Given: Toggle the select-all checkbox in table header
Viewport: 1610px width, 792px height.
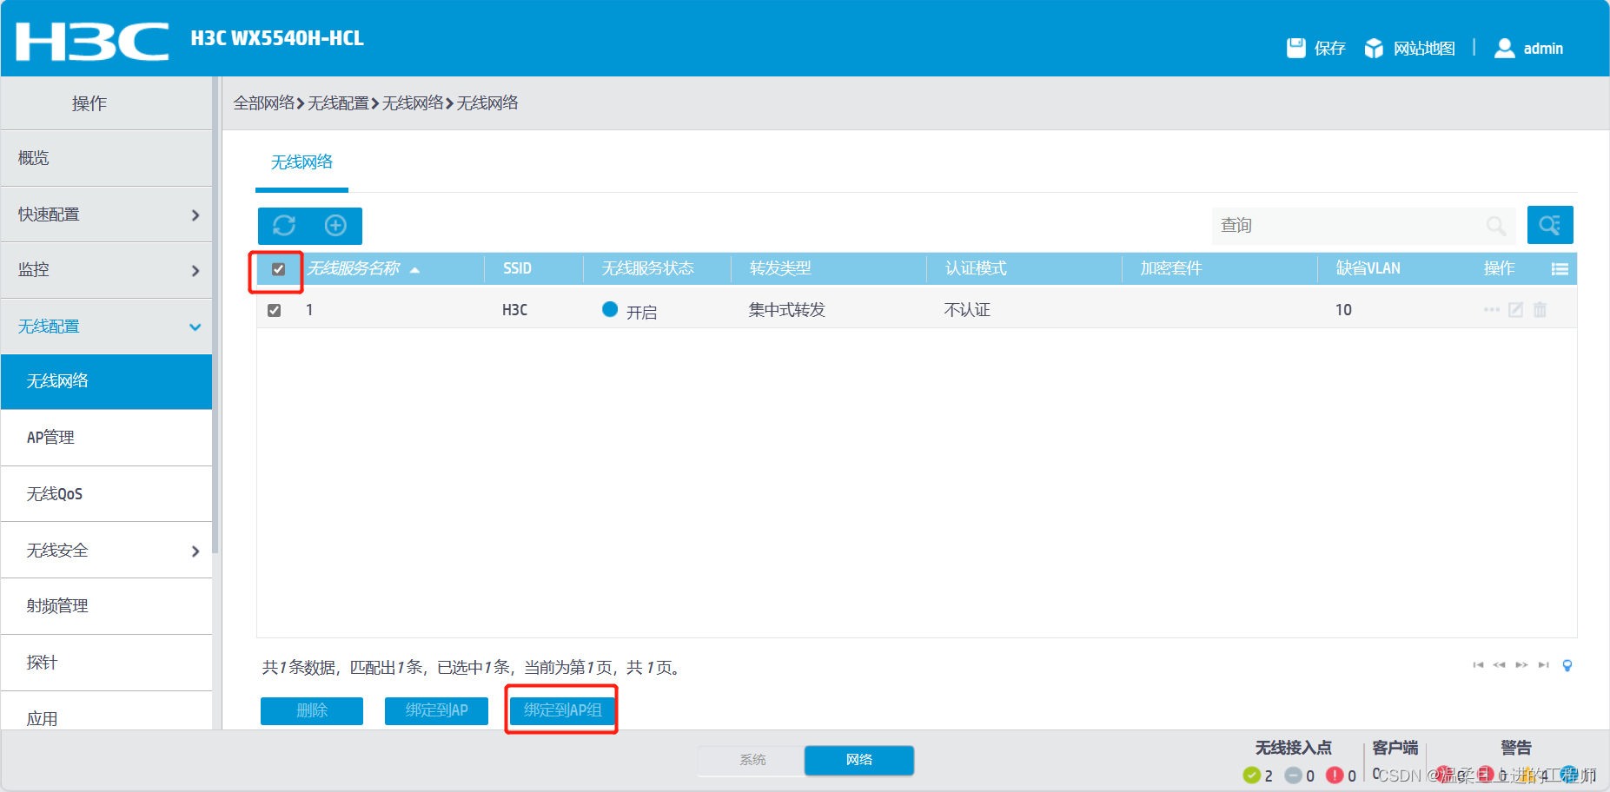Looking at the screenshot, I should pos(278,269).
